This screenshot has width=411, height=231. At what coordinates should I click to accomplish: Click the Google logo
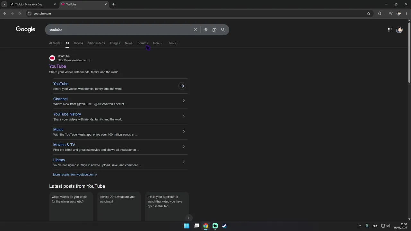click(25, 30)
